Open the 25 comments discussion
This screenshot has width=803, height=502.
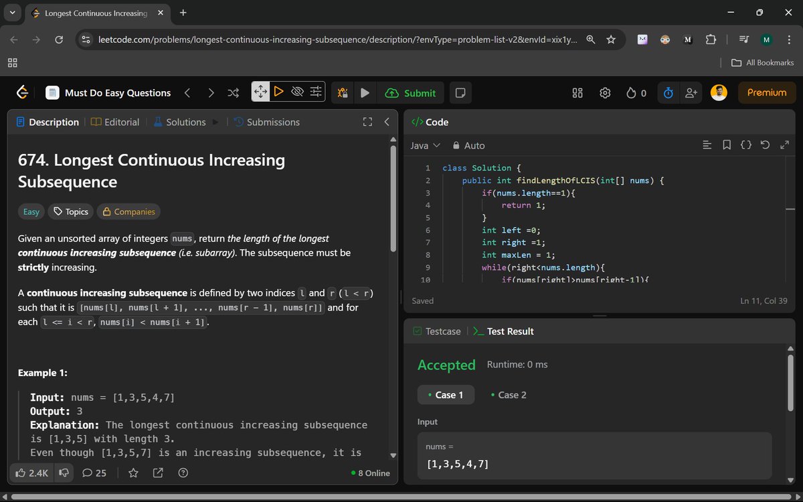[94, 473]
